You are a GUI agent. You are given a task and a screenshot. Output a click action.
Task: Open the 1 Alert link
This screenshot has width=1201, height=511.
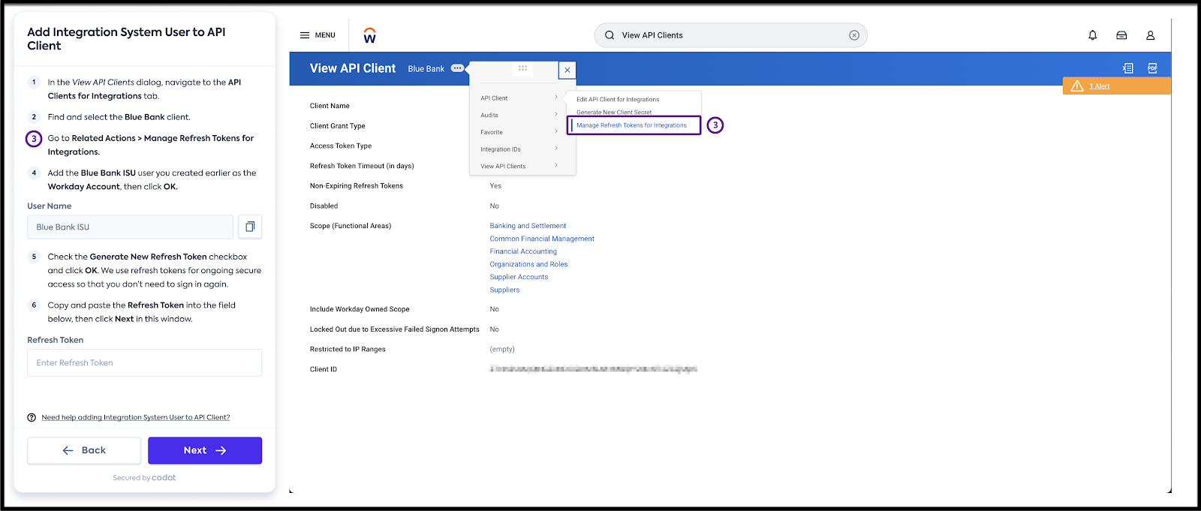pos(1099,86)
